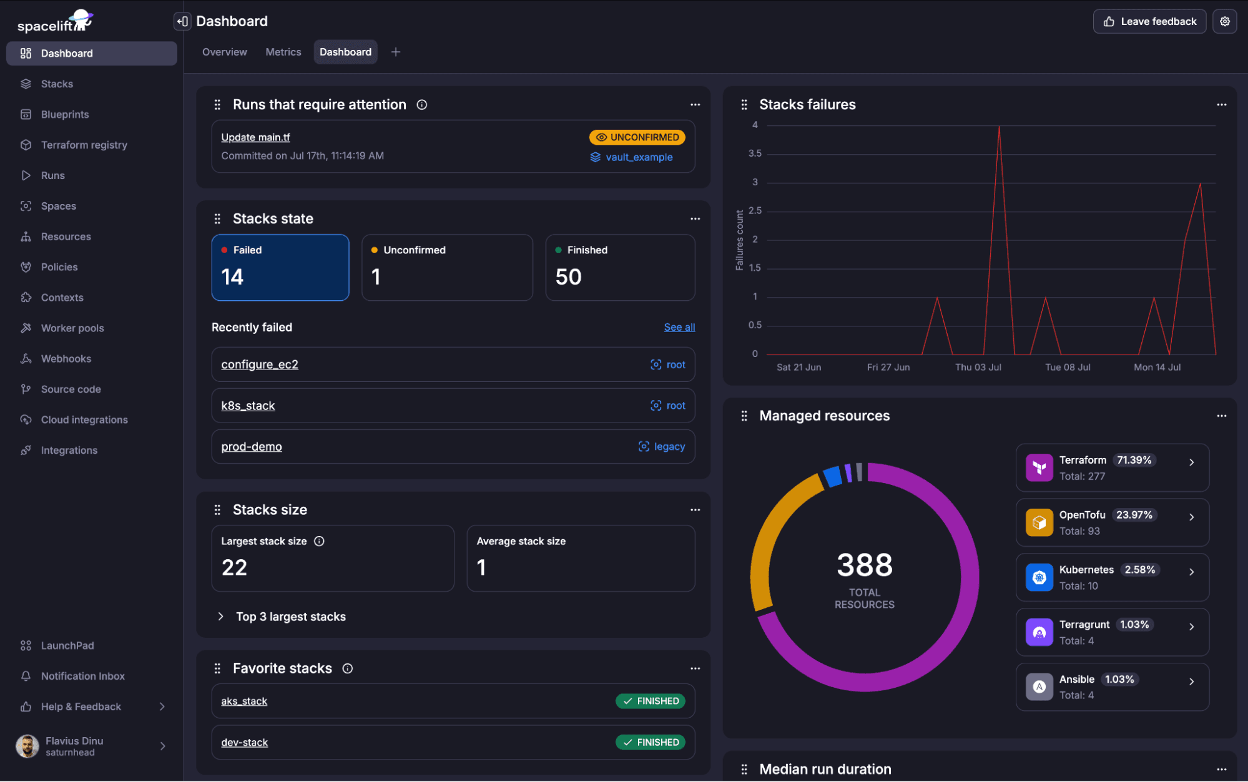Click the settings gear icon
The height and width of the screenshot is (782, 1248).
tap(1225, 21)
